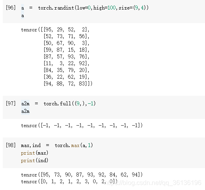Screen dimensions: 205x190
Task: Click output row [11, 3, 22, 92]
Action: pyautogui.click(x=66, y=63)
